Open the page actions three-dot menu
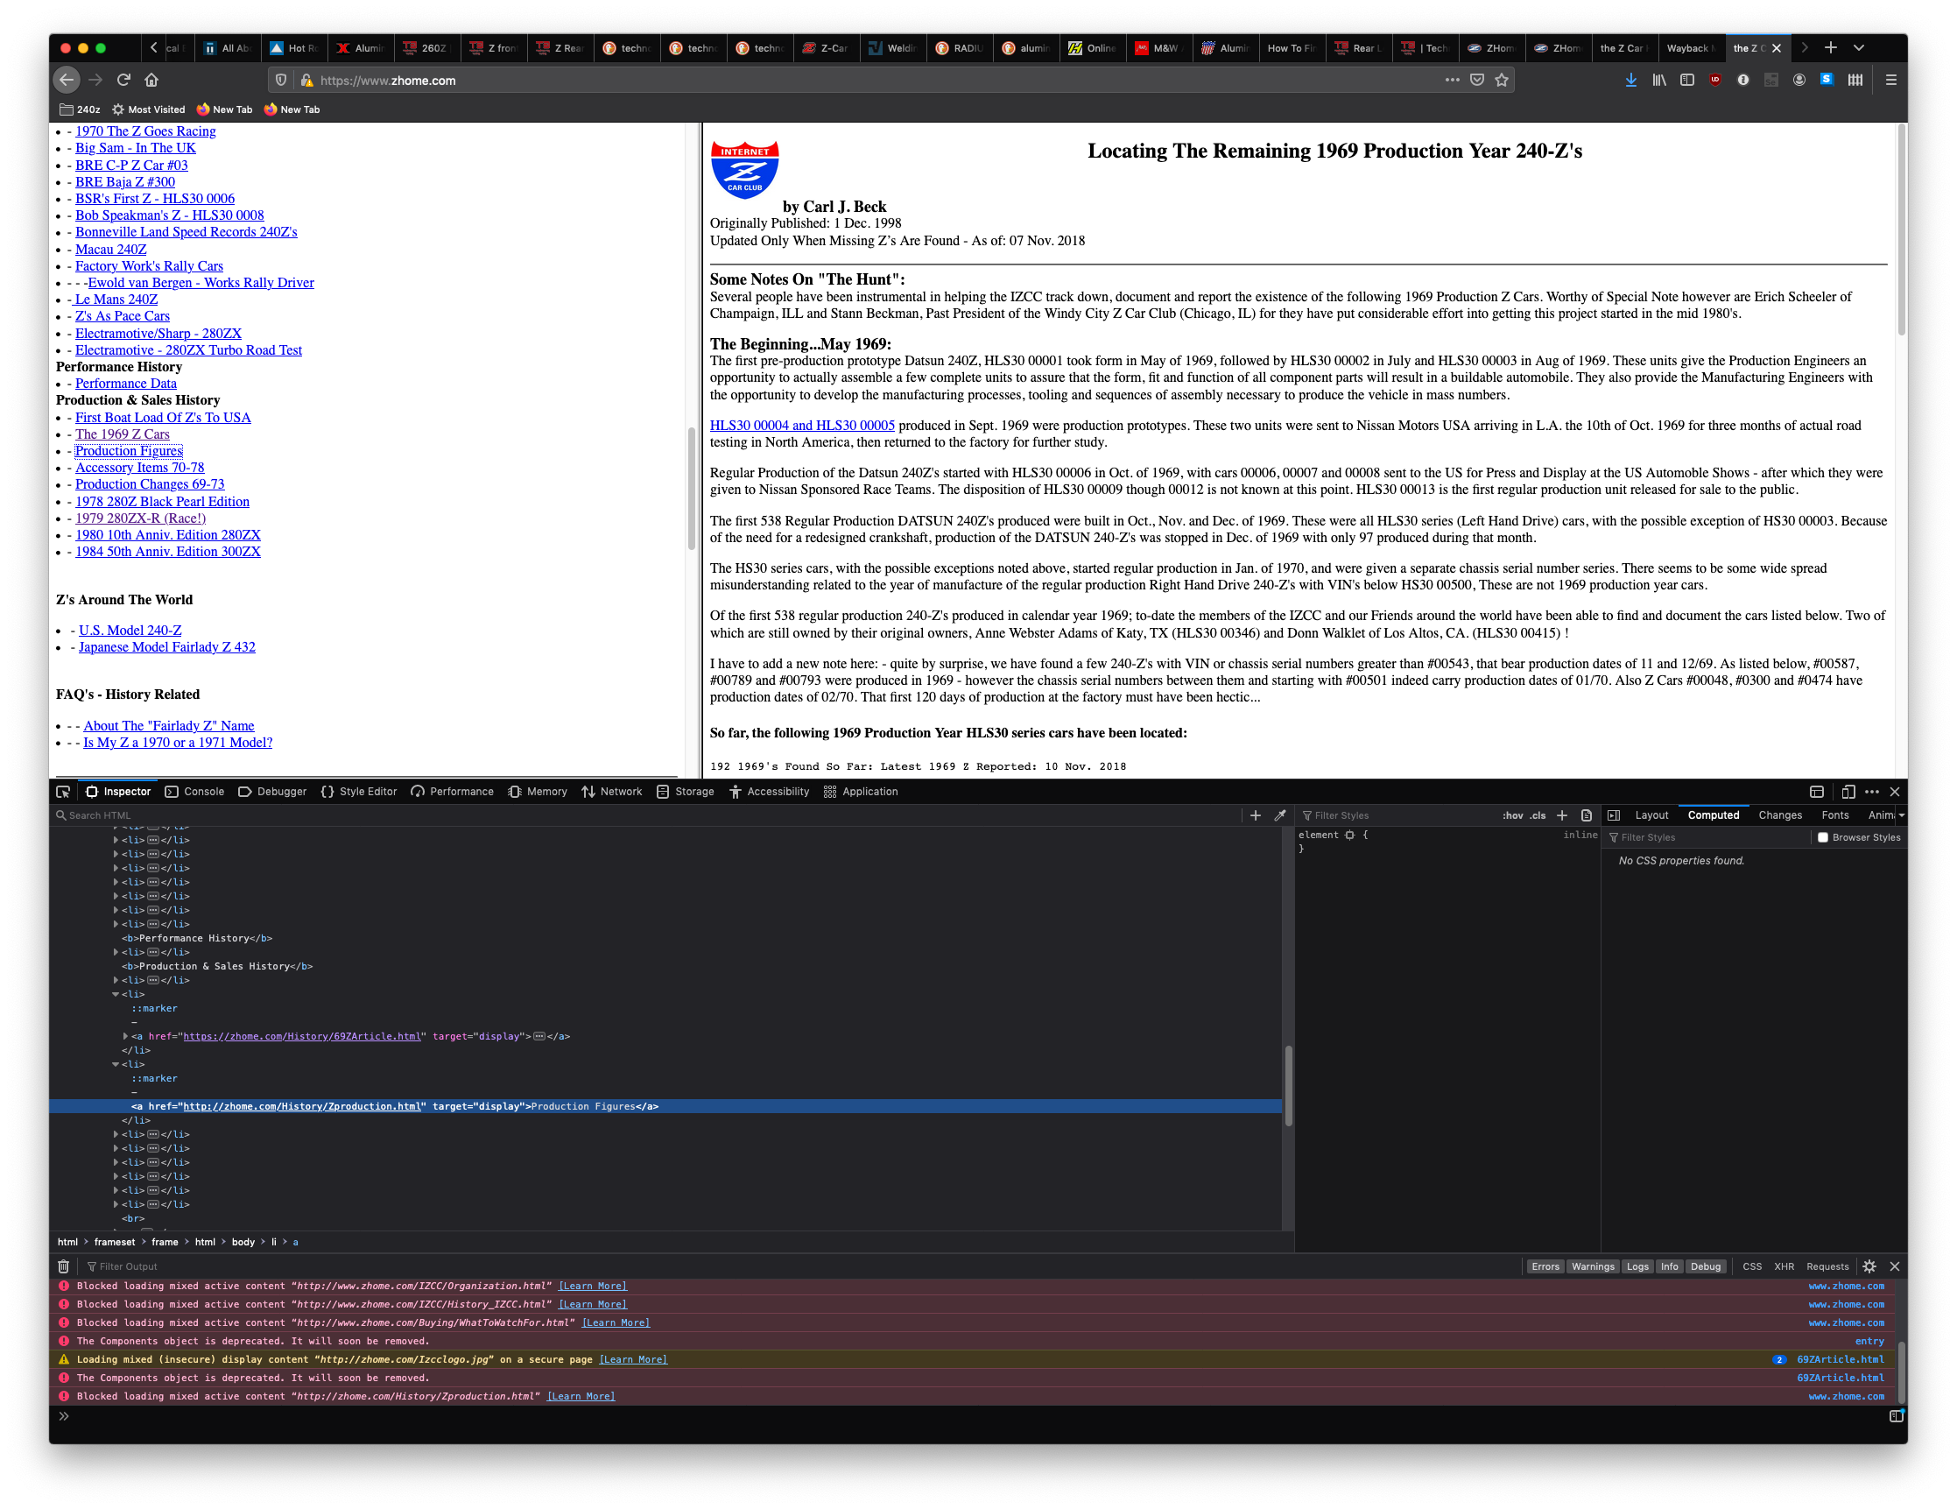 coord(1452,80)
